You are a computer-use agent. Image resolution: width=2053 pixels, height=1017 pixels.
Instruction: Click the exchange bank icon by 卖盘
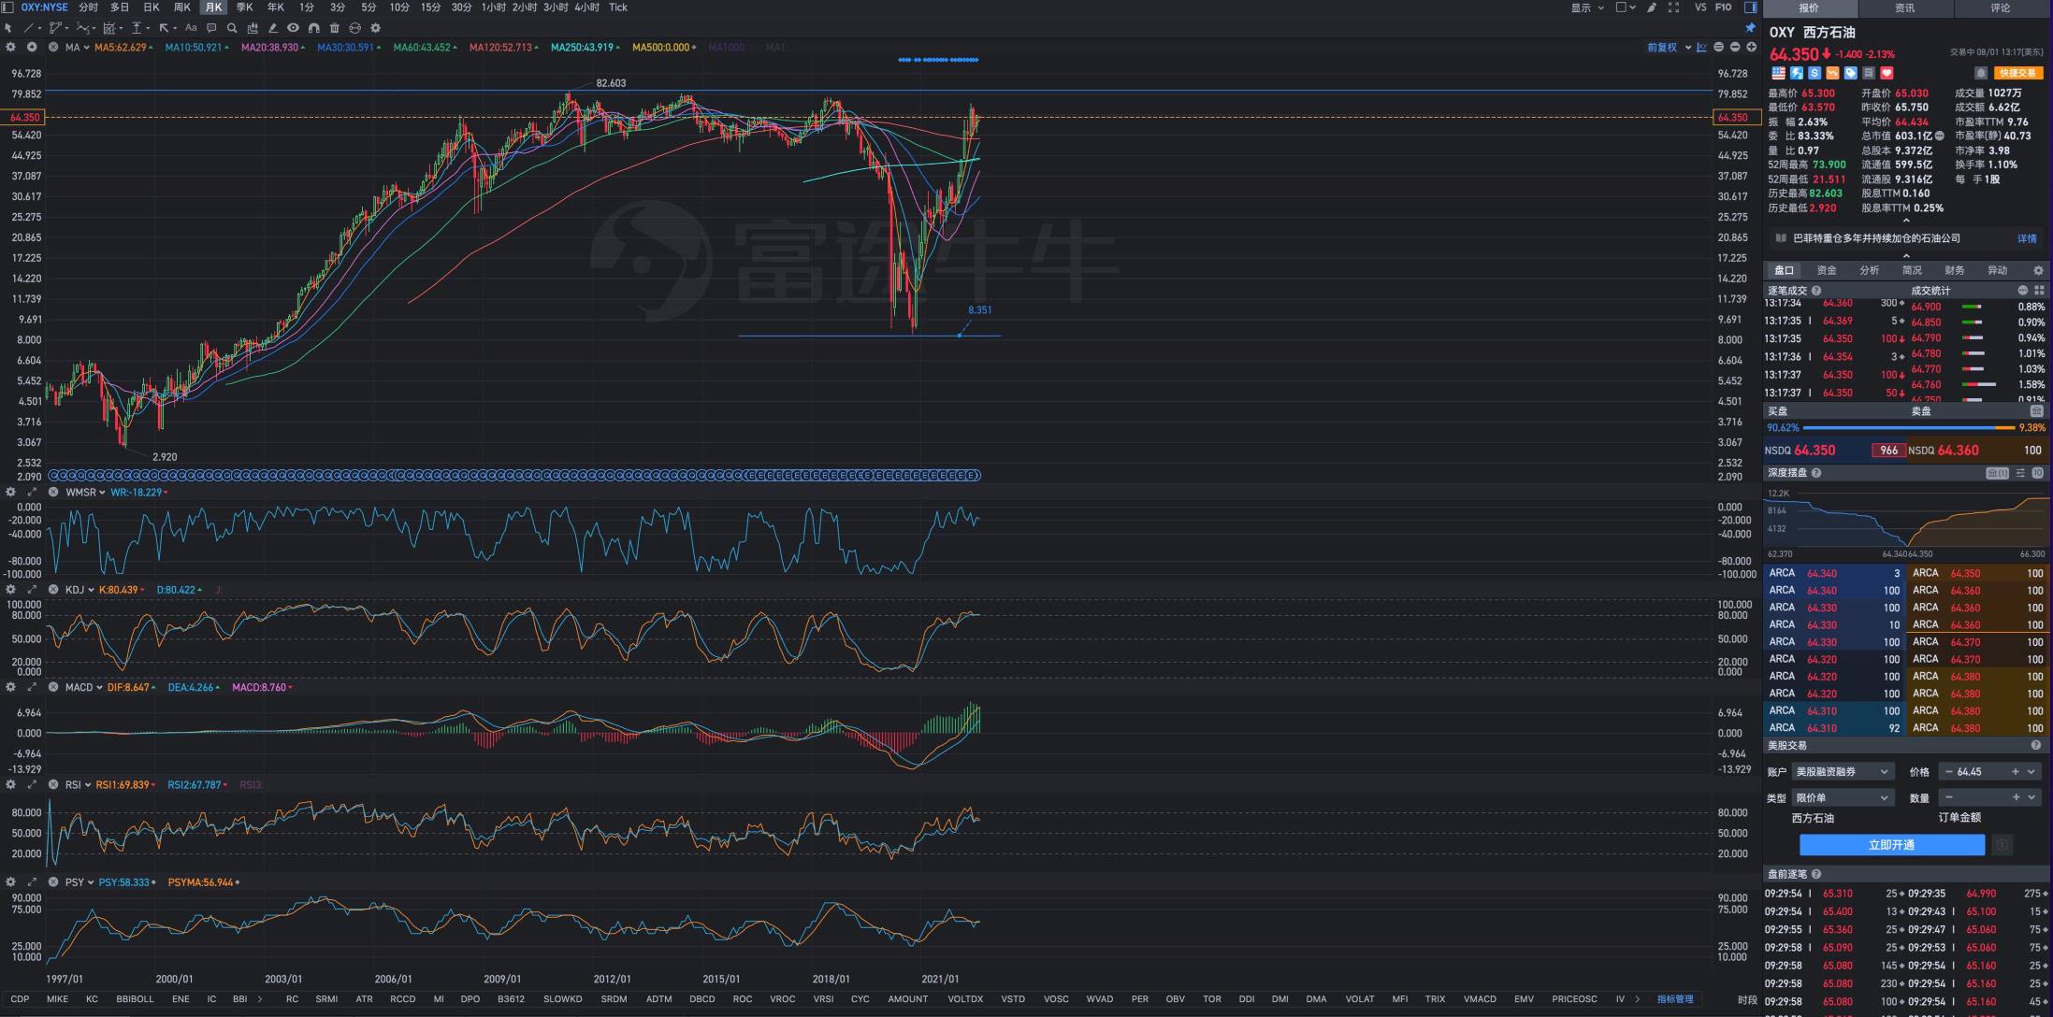(2036, 411)
